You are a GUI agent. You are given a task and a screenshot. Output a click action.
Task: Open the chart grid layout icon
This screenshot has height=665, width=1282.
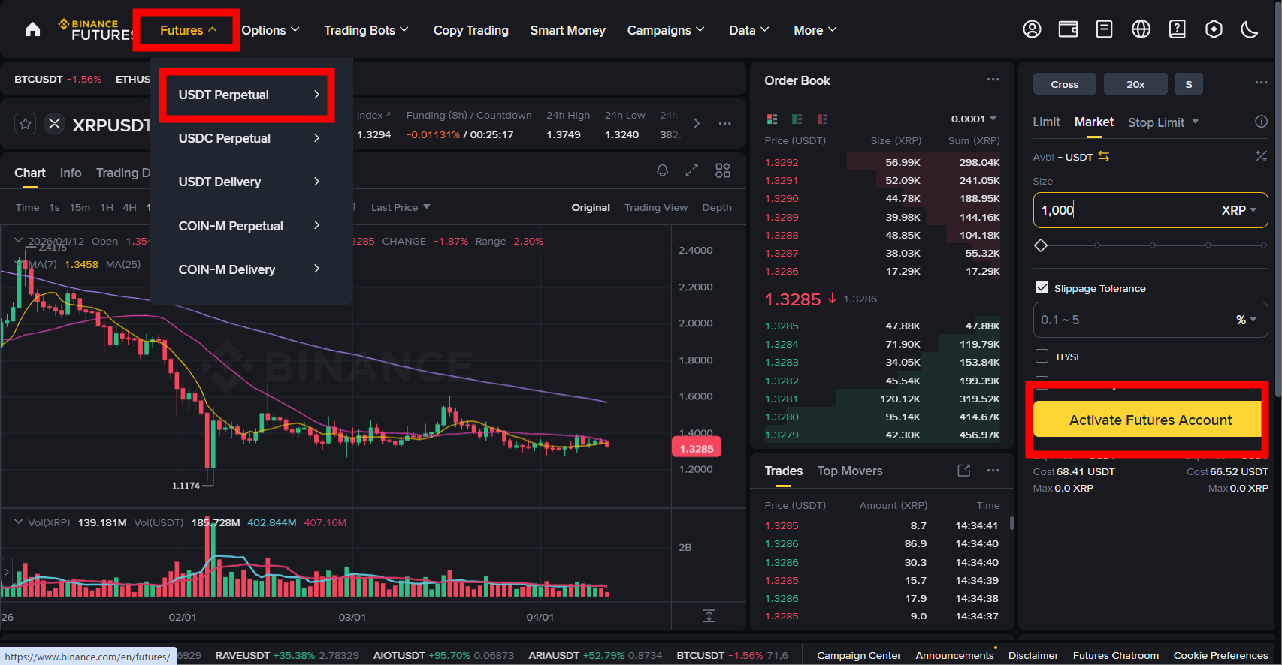pyautogui.click(x=722, y=170)
